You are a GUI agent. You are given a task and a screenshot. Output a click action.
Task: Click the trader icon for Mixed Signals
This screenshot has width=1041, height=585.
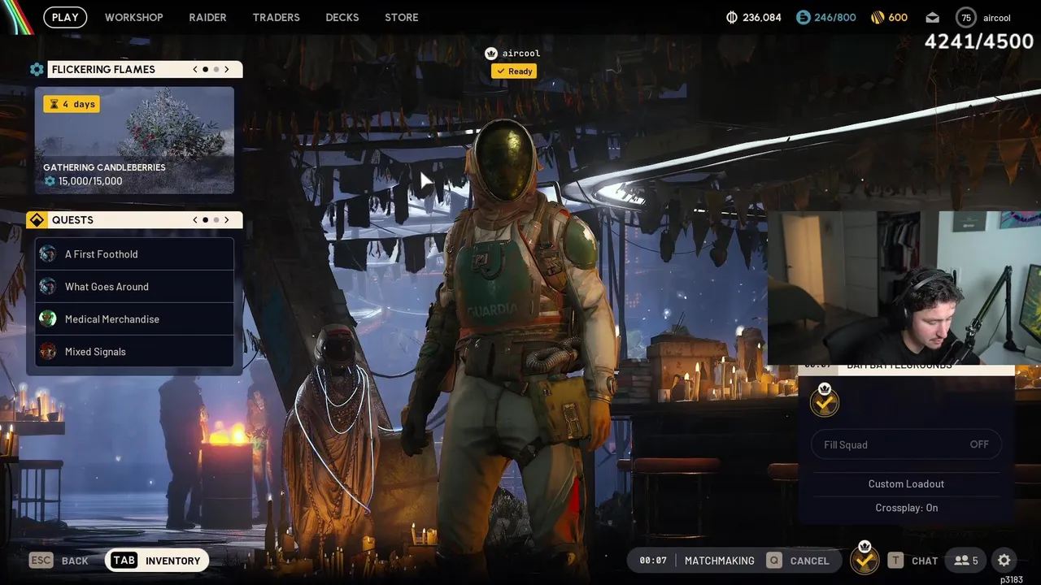tap(48, 352)
